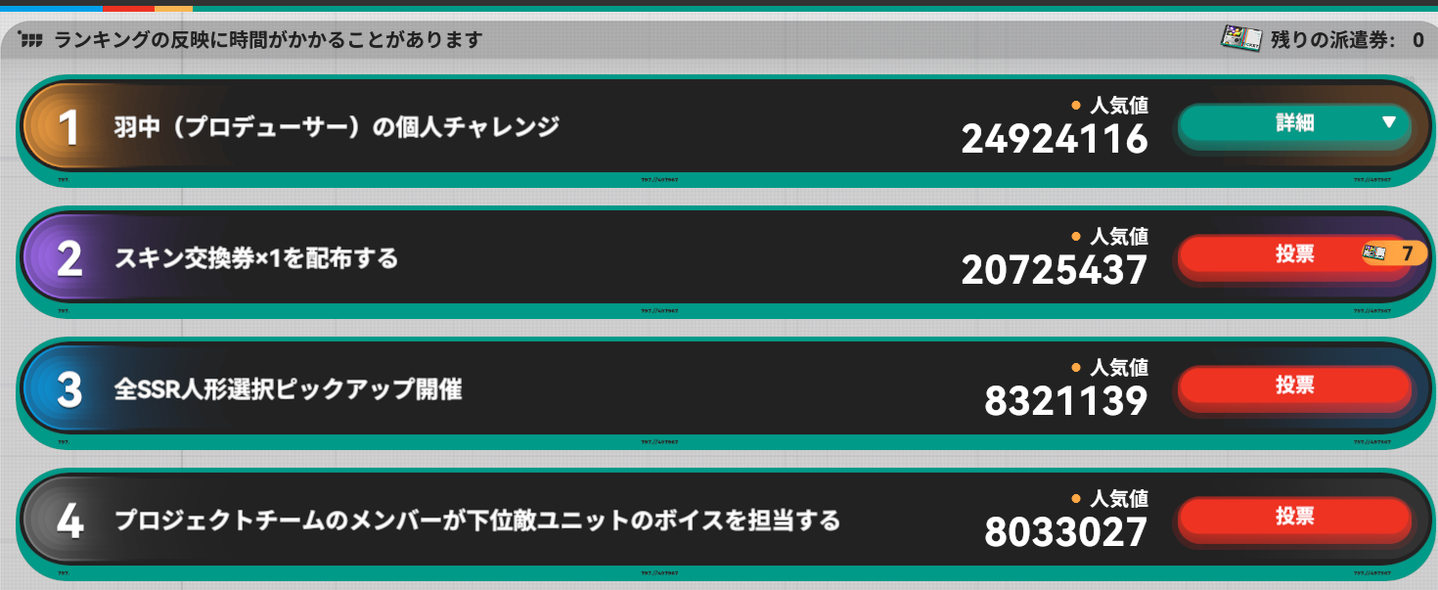The height and width of the screenshot is (590, 1438).
Task: Select the gray rank 4 badge
Action: click(68, 522)
